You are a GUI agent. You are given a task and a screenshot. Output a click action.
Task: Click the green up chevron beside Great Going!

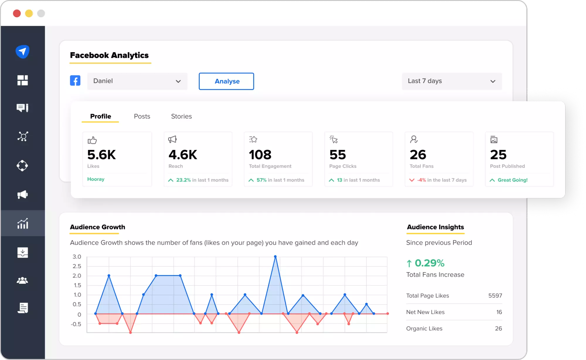coord(492,180)
